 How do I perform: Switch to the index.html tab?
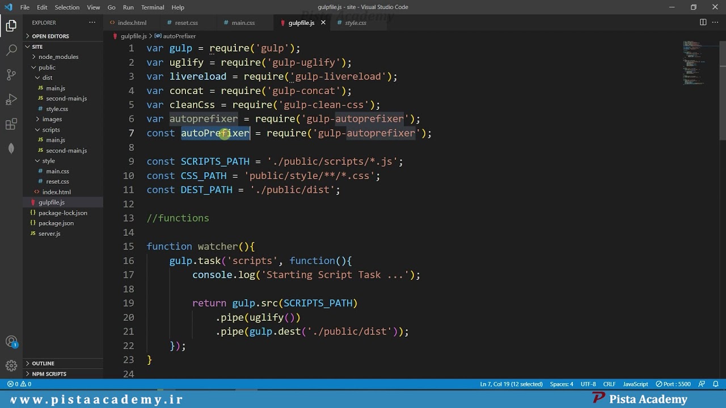click(x=132, y=23)
